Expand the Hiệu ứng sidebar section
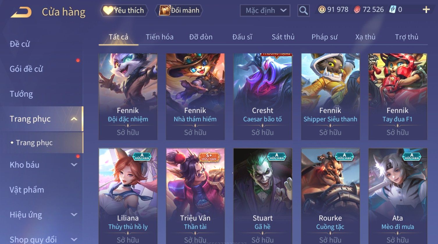438x244 pixels. pyautogui.click(x=74, y=215)
